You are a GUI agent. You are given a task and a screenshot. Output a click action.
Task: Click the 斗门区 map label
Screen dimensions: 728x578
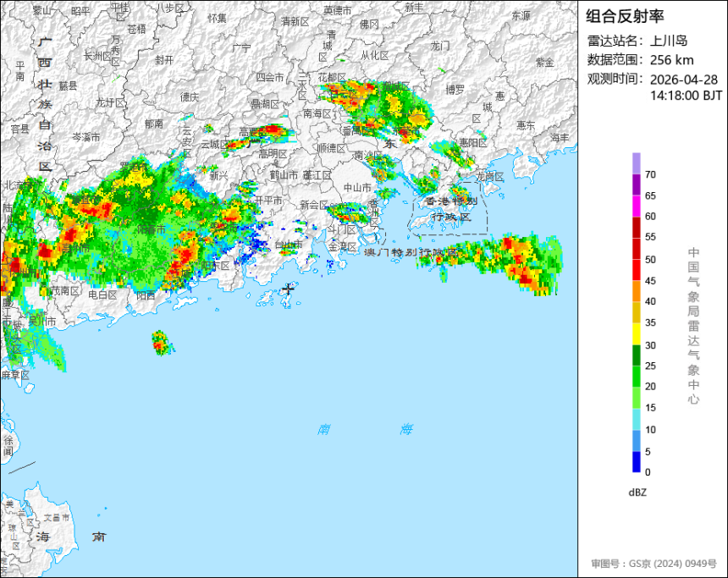[341, 228]
